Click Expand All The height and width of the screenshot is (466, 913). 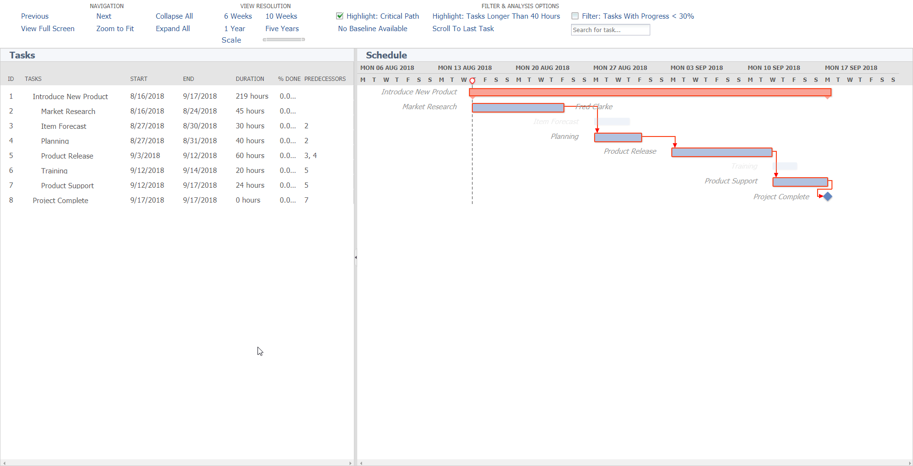click(173, 28)
